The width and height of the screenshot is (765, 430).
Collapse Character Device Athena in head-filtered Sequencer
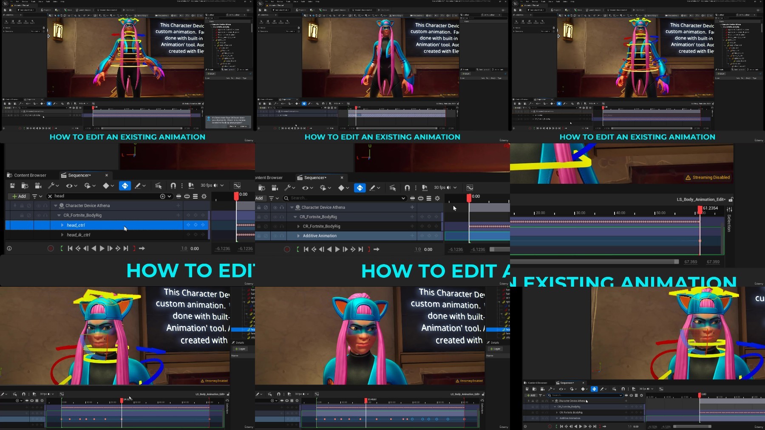(x=56, y=205)
